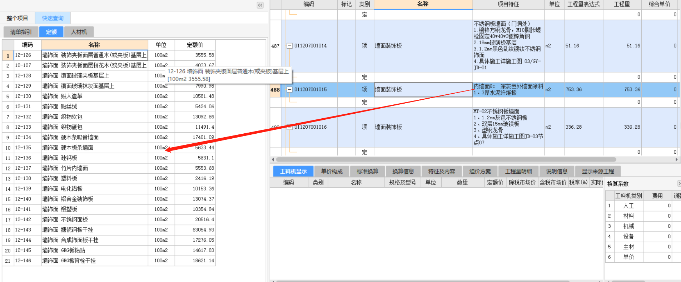Select 墙饰面 GRG板背栓干挂 row

[109, 261]
